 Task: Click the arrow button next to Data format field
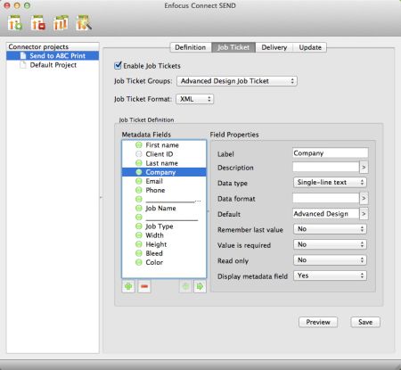pos(364,198)
